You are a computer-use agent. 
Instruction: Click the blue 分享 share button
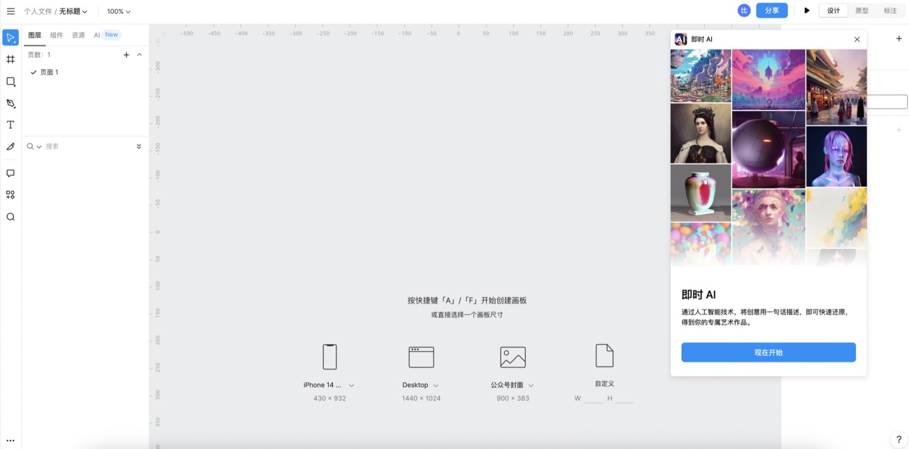coord(771,10)
